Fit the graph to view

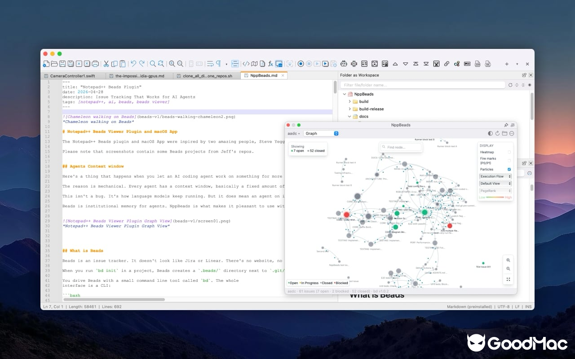pos(508,279)
